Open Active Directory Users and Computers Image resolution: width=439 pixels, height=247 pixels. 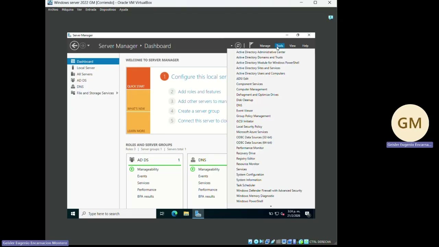pos(261,73)
